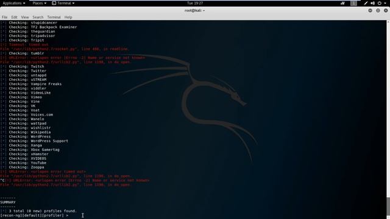Click the 'Checking: Wanelo' line

22,119
